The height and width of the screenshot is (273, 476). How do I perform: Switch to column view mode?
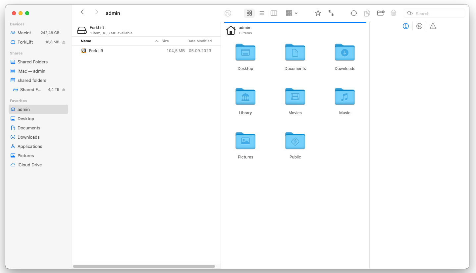tap(274, 13)
